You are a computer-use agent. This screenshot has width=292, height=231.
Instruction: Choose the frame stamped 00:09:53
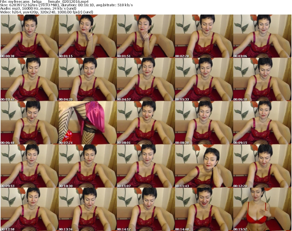[29, 166]
